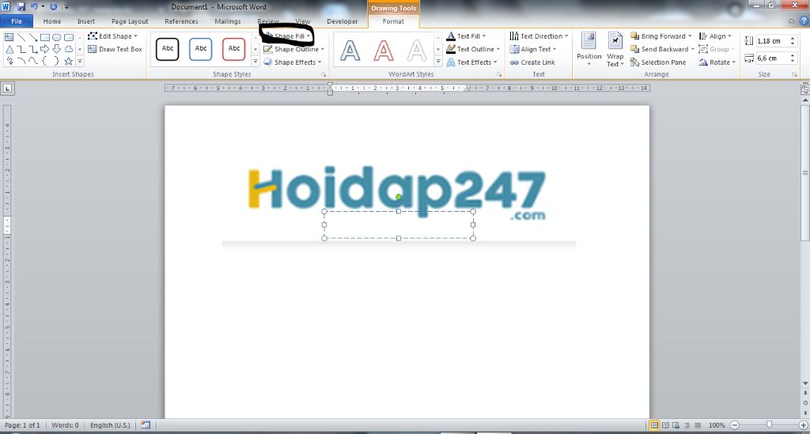Open the Position dropdown
Viewport: 810px width, 434px height.
point(589,49)
